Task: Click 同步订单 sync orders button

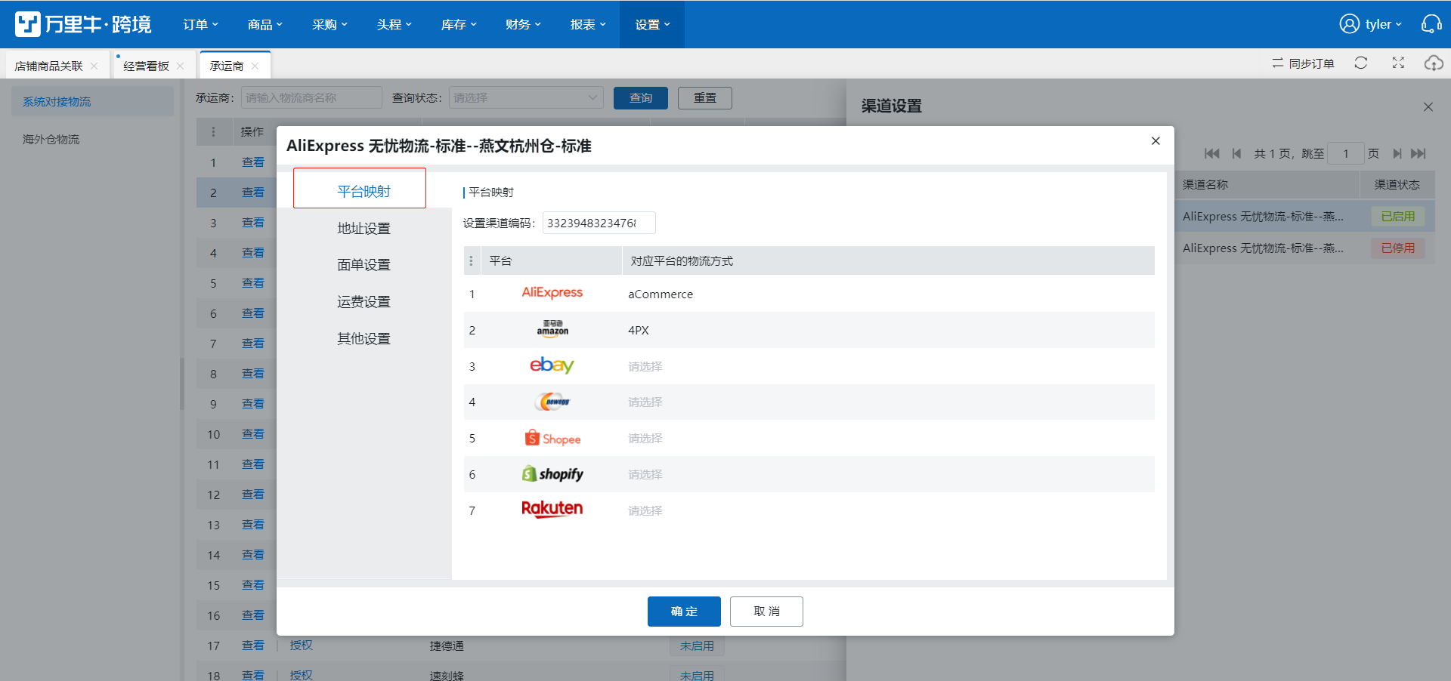Action: tap(1304, 63)
